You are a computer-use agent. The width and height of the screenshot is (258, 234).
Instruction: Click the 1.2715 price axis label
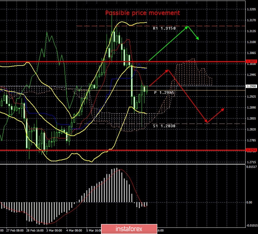pyautogui.click(x=251, y=162)
